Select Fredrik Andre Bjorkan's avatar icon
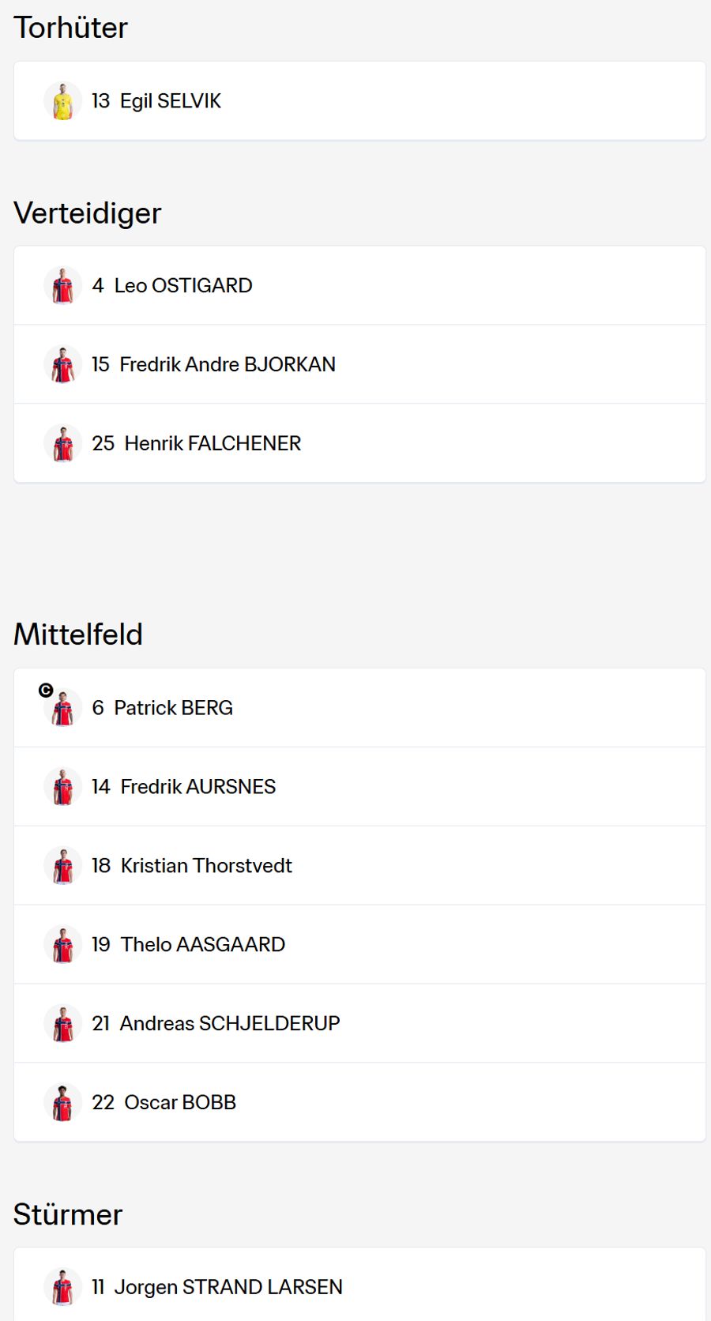Image resolution: width=711 pixels, height=1321 pixels. (x=63, y=364)
